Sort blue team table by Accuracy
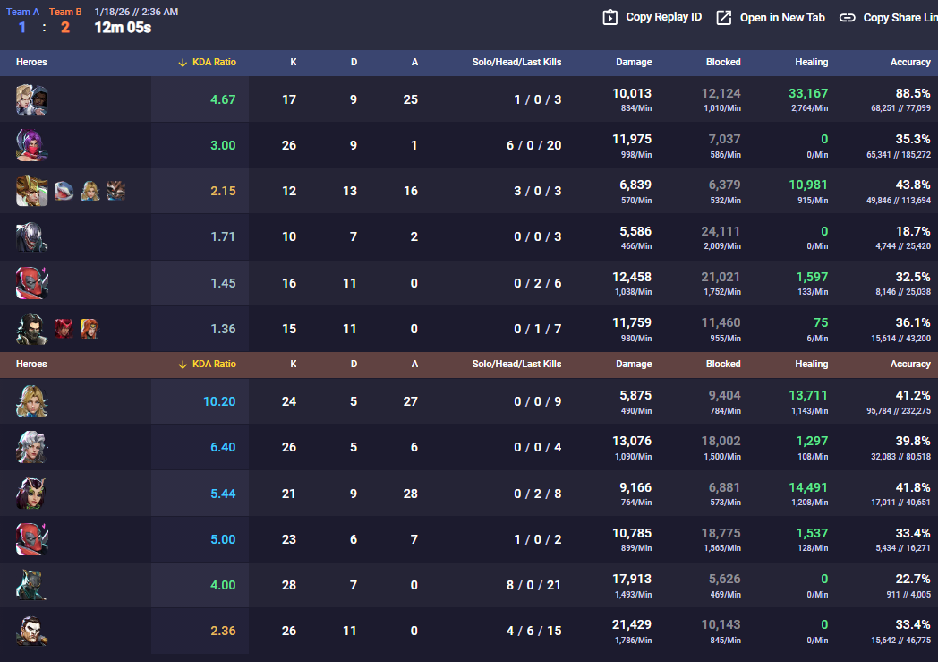This screenshot has width=938, height=662. pyautogui.click(x=910, y=62)
